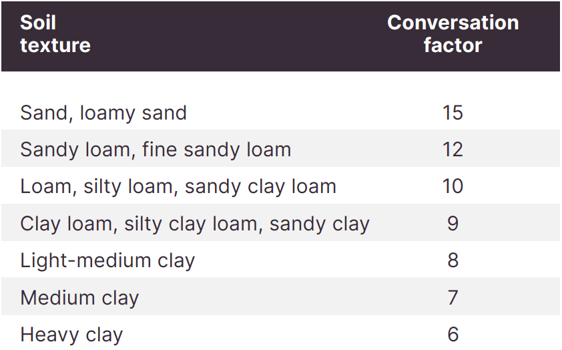
Task: Click the Conversation factor column header
Action: pyautogui.click(x=453, y=33)
